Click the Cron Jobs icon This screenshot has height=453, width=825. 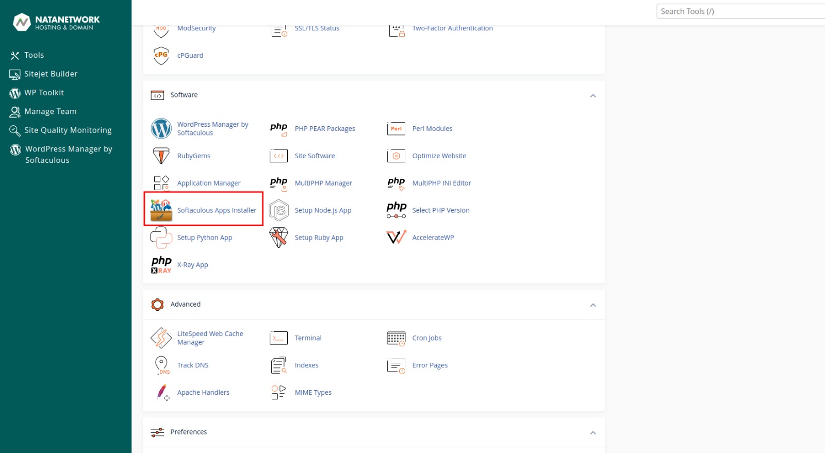coord(396,339)
